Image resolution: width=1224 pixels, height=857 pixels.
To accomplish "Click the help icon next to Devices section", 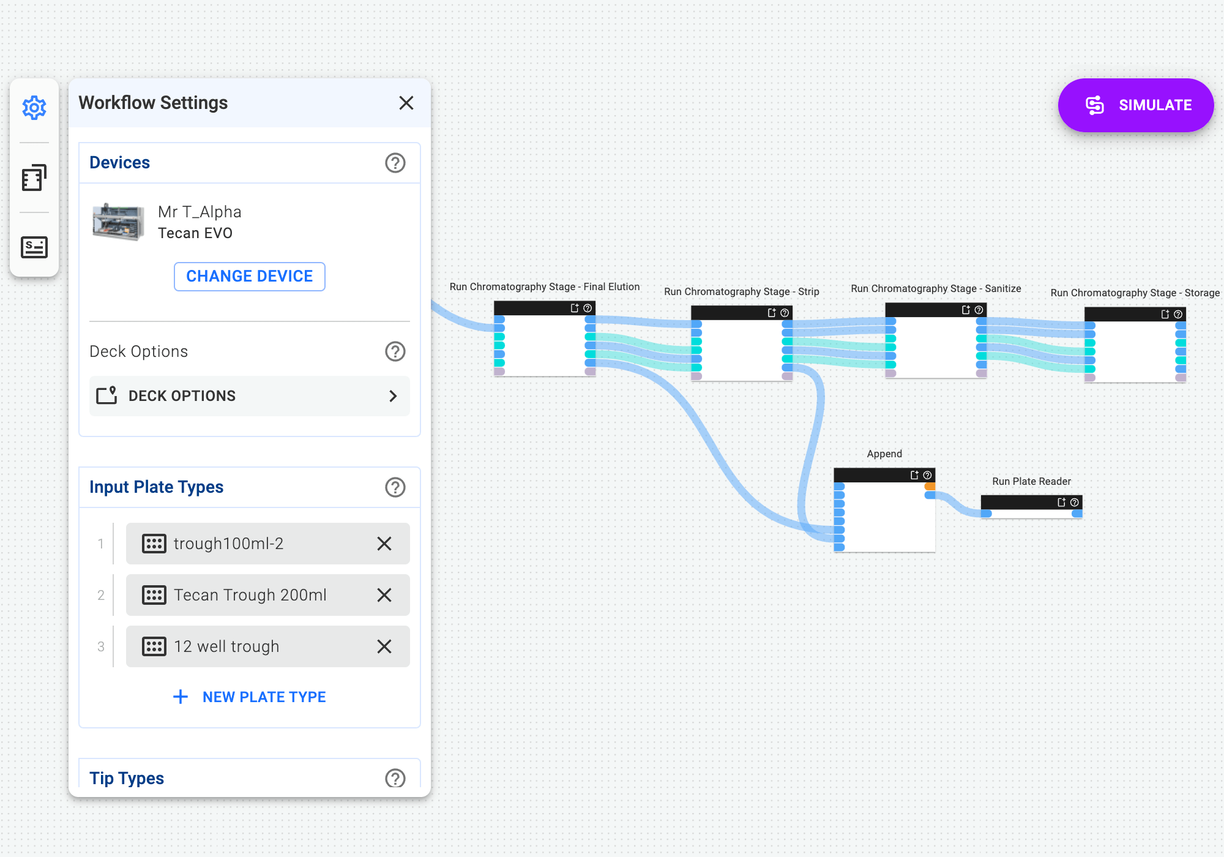I will coord(395,163).
